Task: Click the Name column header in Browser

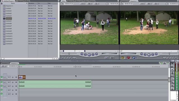Action: (14, 3)
